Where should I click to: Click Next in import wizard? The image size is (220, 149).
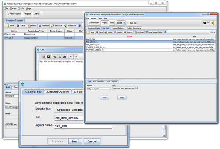pos(75,141)
